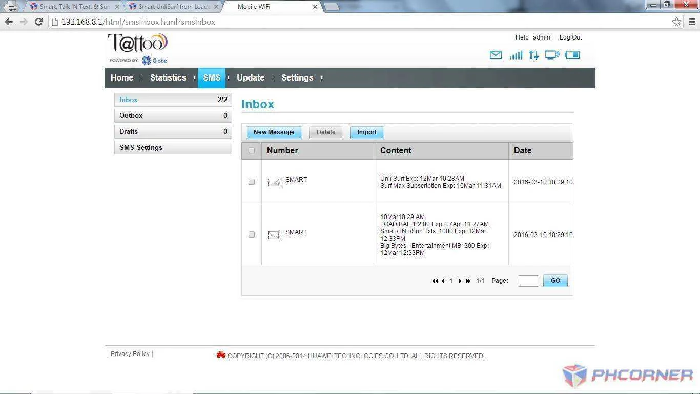The width and height of the screenshot is (700, 394).
Task: Click SMART sender of the LOAD BAL message
Action: 296,232
